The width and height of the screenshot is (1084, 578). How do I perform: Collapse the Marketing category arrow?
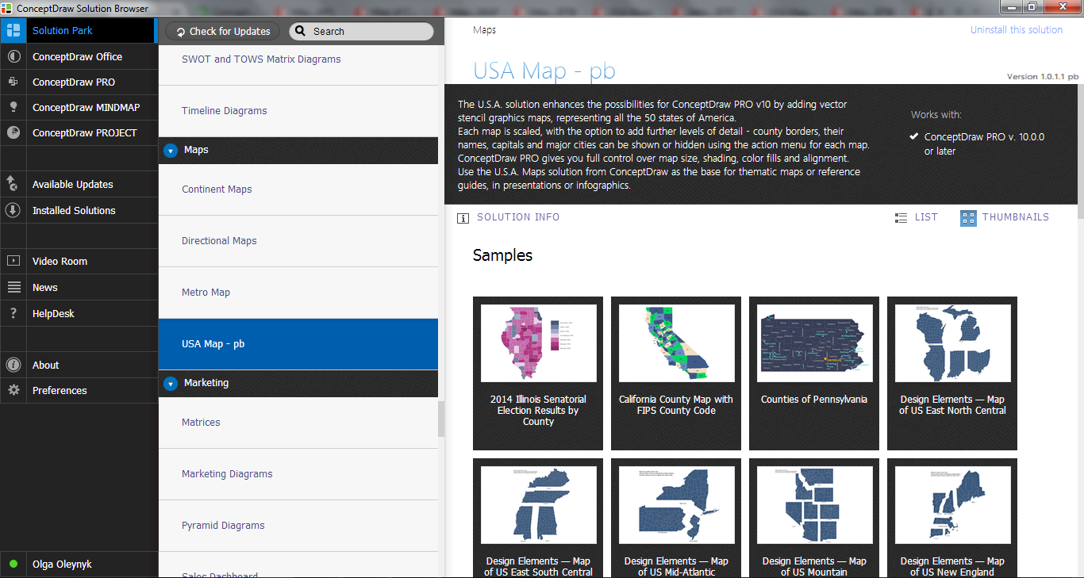pos(170,383)
